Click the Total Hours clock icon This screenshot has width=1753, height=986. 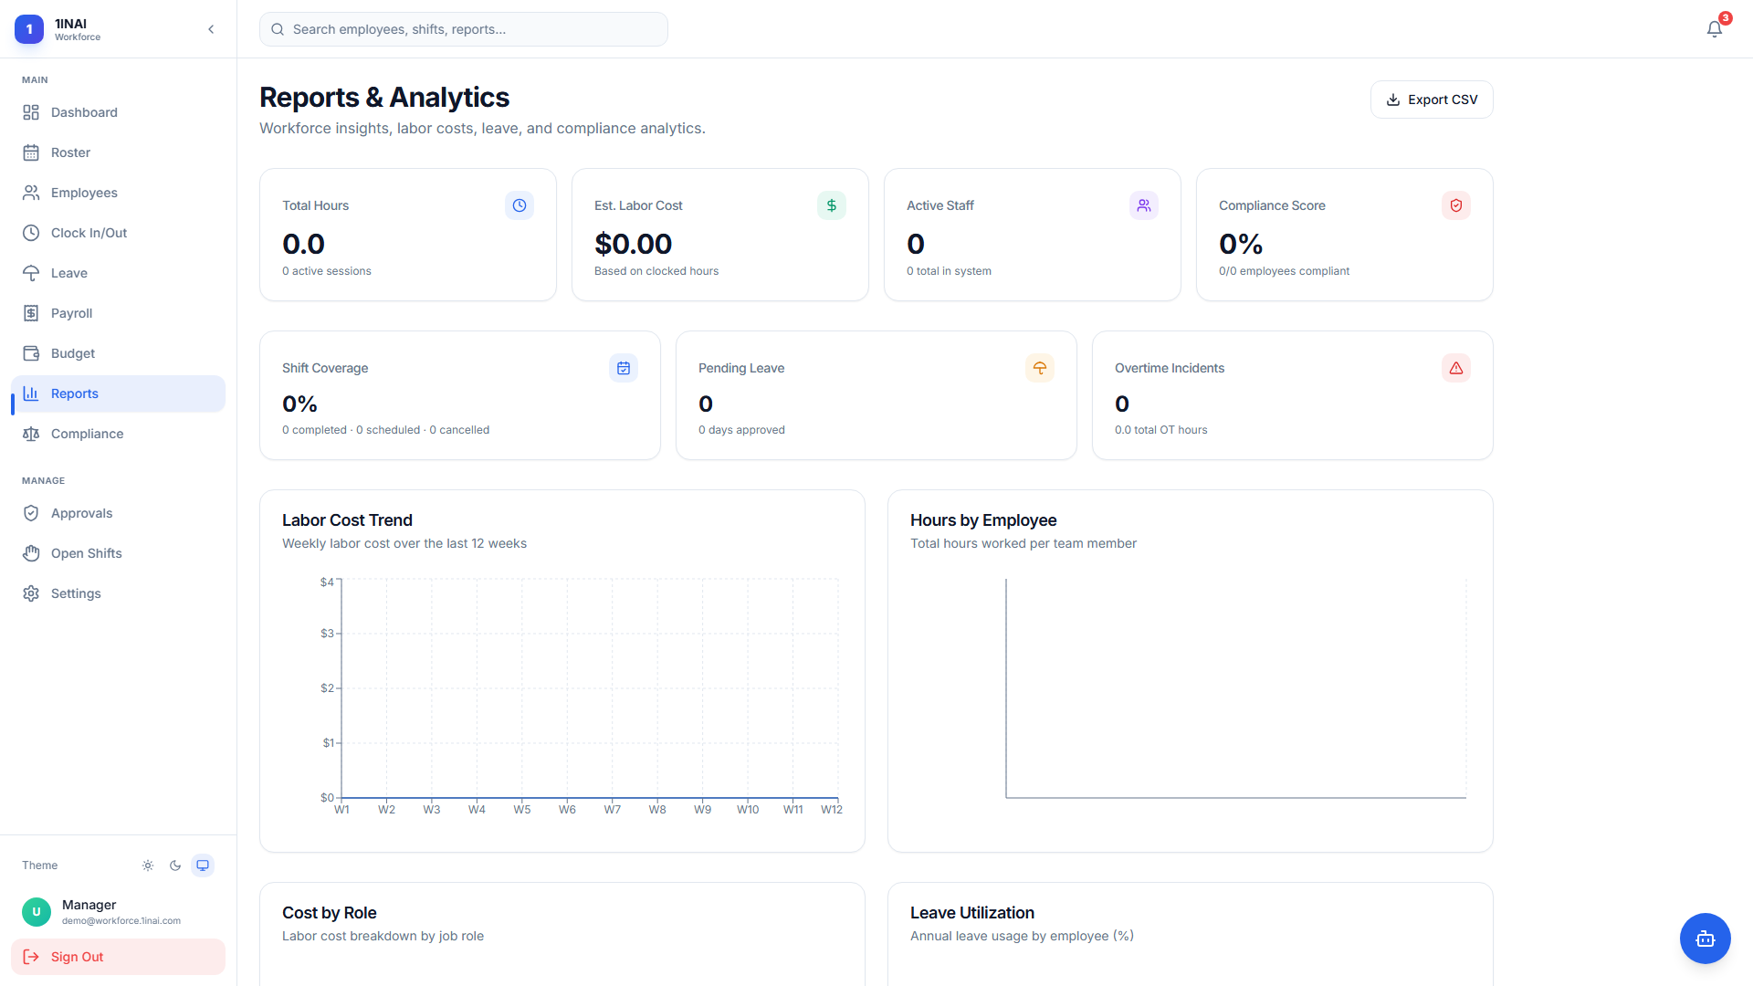tap(520, 205)
